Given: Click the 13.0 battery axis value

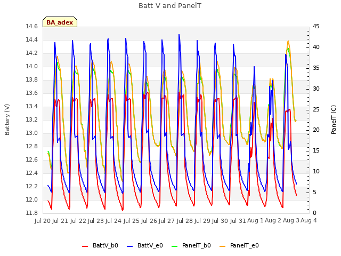Looking at the screenshot, I should 32,133.
